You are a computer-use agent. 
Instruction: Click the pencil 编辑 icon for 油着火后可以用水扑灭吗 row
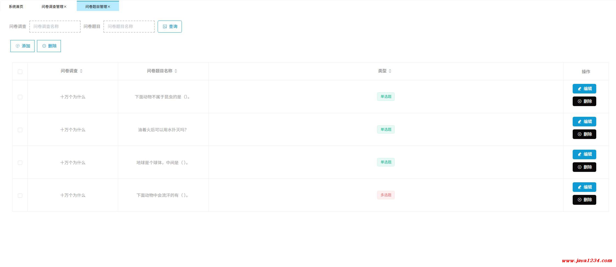coord(580,122)
